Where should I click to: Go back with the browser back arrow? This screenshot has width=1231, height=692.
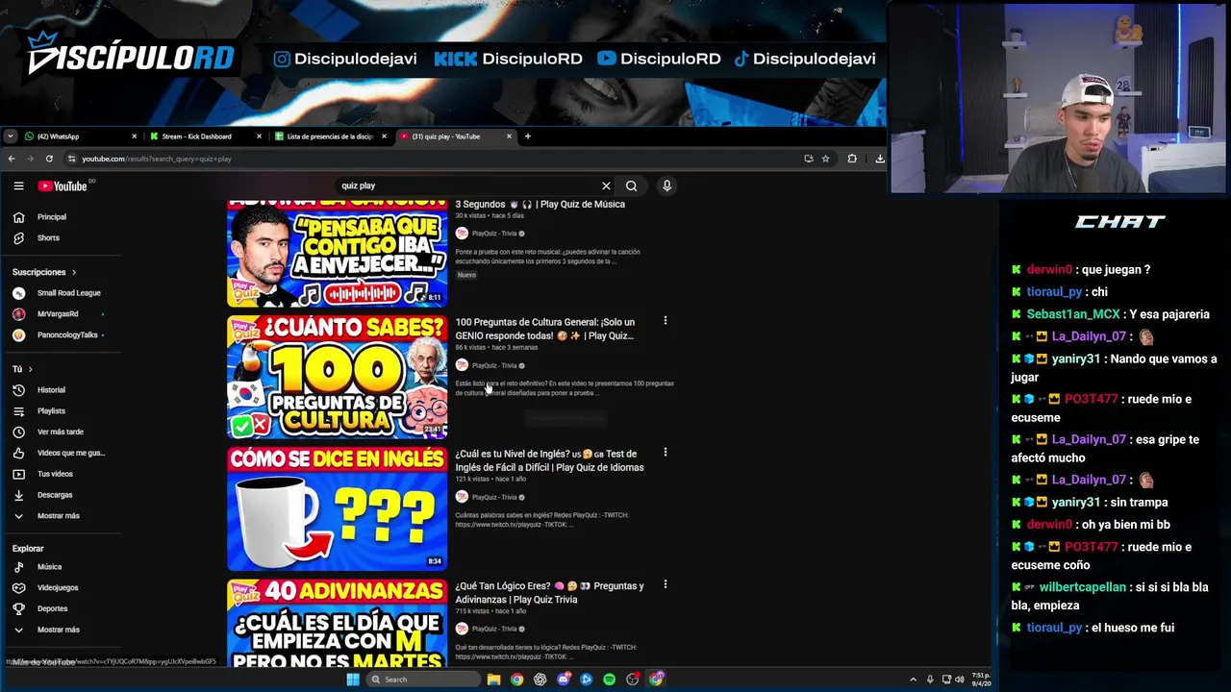tap(12, 159)
